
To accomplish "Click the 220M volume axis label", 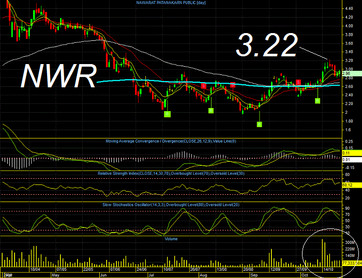I will pos(350,249).
